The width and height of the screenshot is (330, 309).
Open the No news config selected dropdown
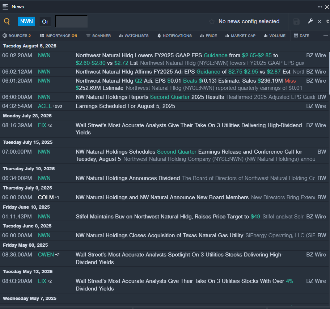[249, 21]
